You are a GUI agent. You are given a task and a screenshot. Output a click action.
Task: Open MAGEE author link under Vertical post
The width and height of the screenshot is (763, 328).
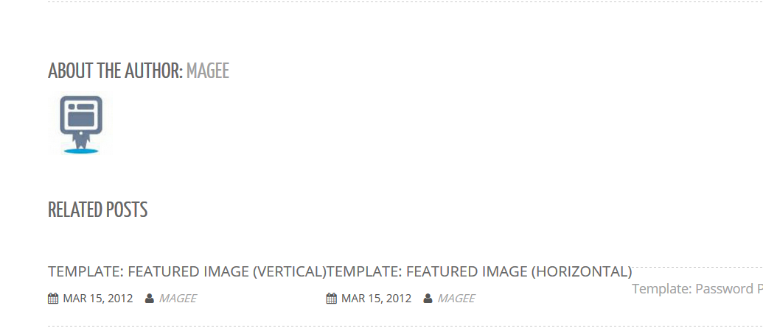(178, 299)
